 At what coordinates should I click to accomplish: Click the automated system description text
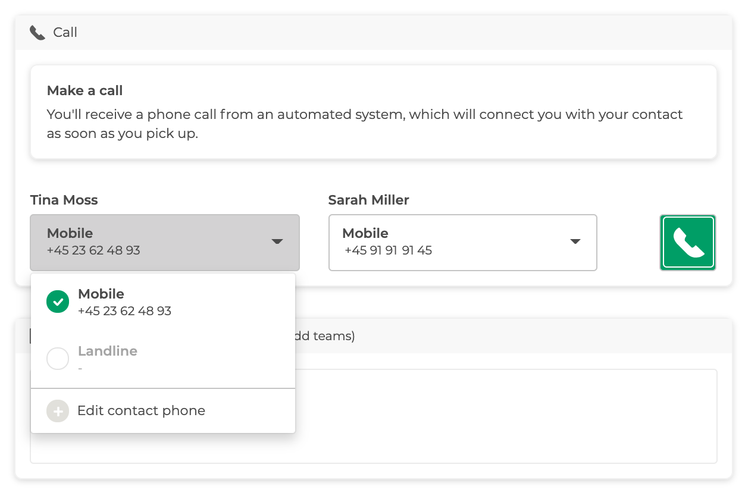365,124
